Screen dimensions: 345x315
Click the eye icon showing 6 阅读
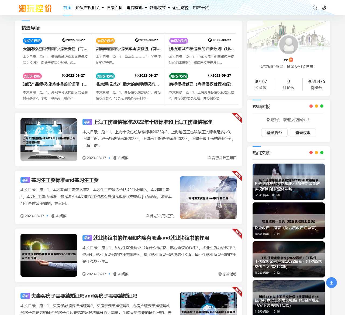point(115,158)
